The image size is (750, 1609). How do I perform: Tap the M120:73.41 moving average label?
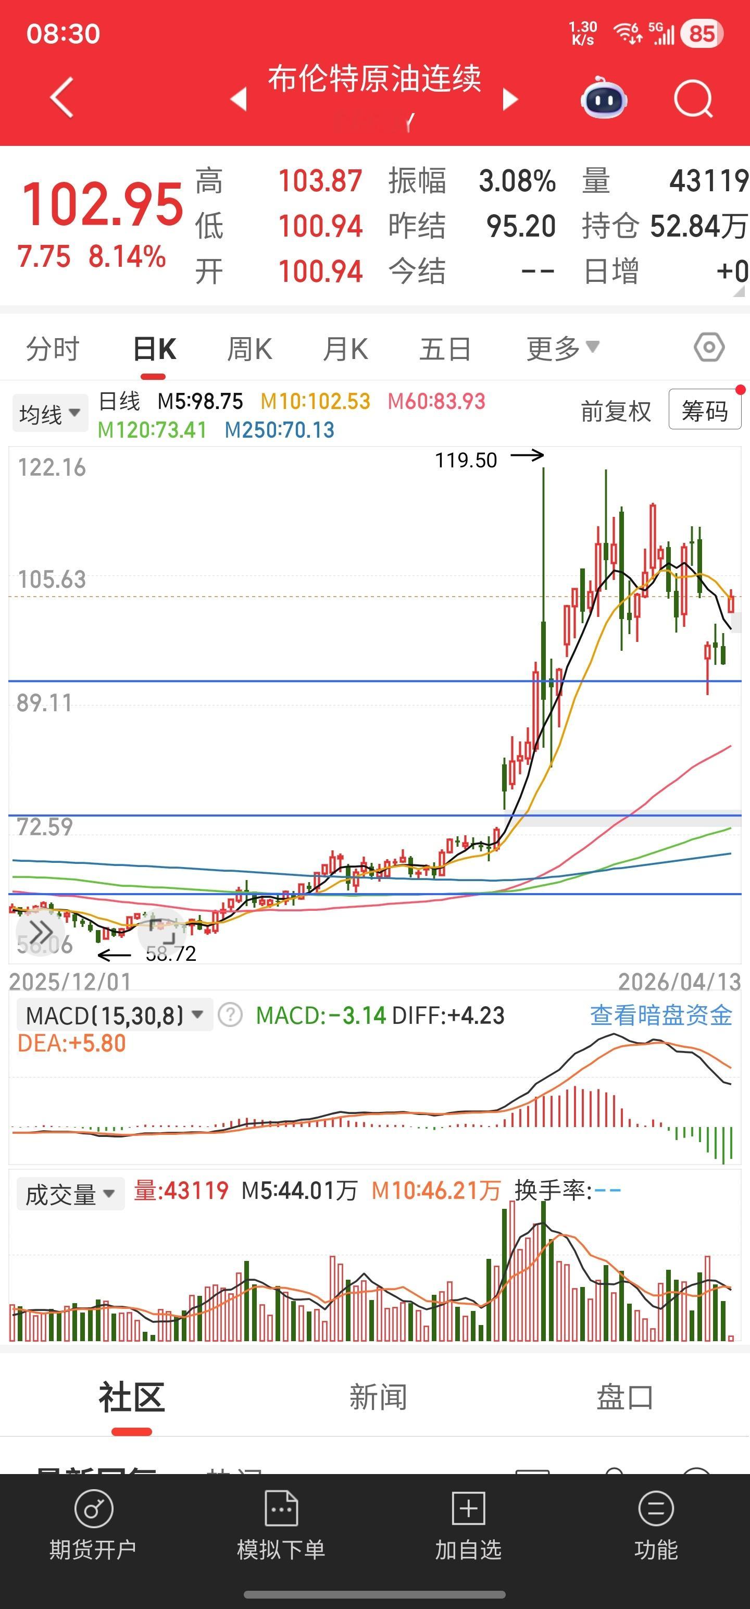coord(152,430)
